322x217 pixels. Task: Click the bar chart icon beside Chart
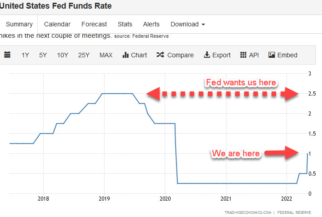126,55
